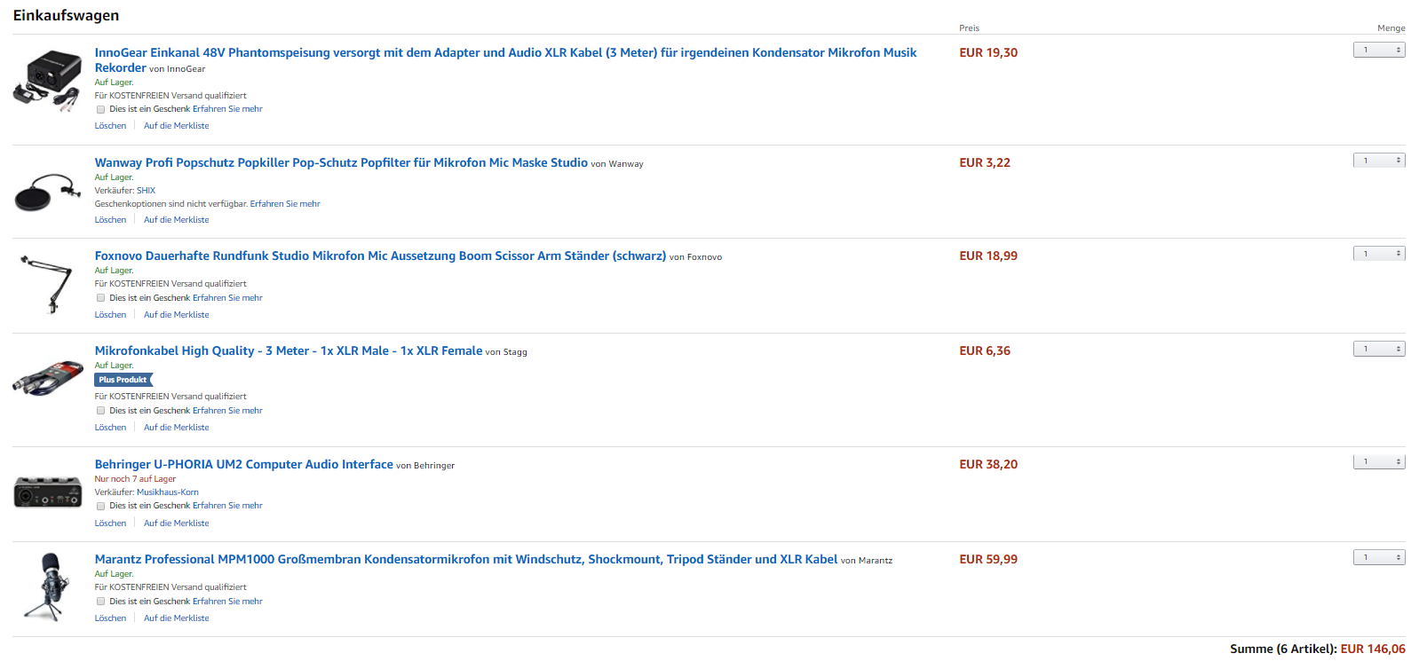Click seller link Musikhaus-Korn
Screen dimensions: 1419x669
click(x=167, y=492)
